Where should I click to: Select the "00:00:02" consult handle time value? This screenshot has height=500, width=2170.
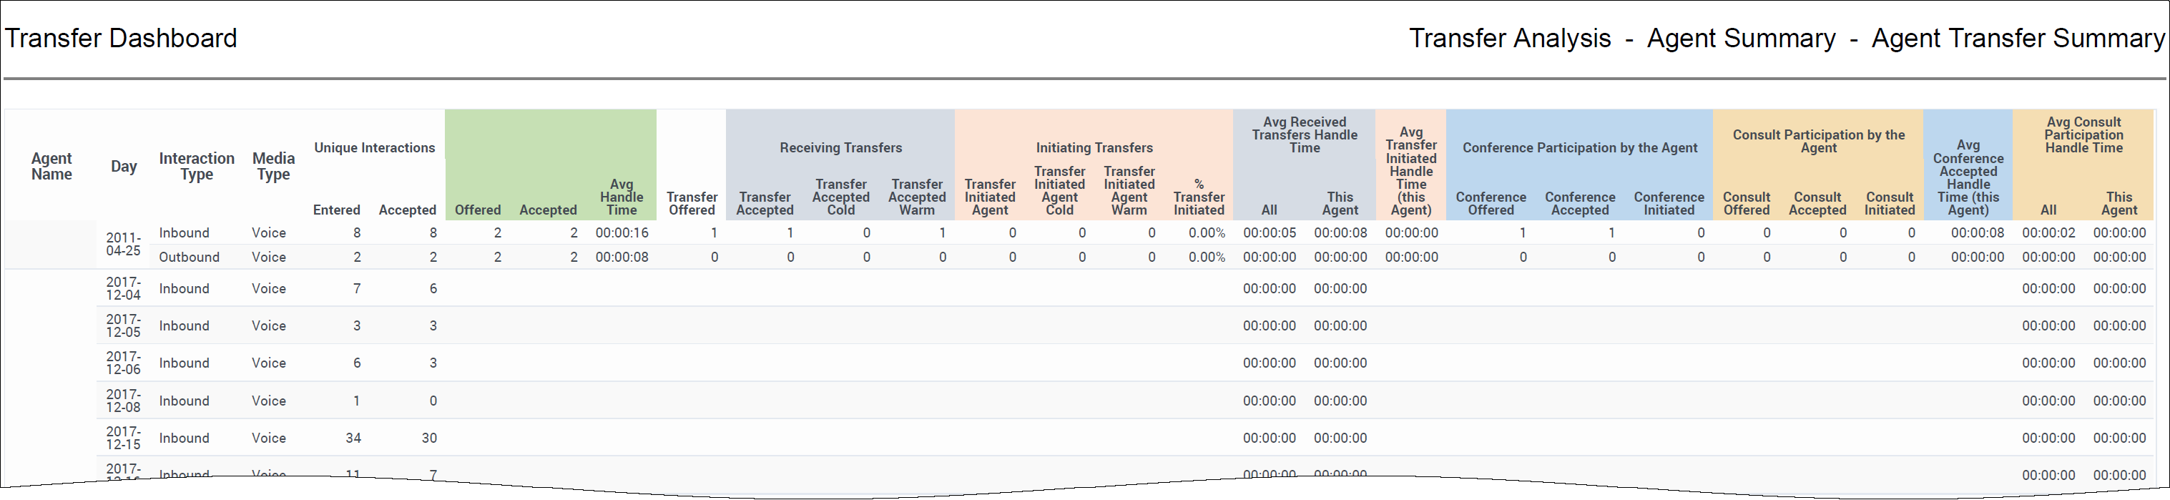coord(2048,232)
